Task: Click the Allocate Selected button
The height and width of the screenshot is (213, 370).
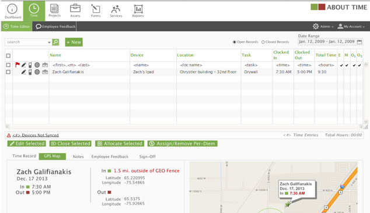Action: pyautogui.click(x=120, y=144)
